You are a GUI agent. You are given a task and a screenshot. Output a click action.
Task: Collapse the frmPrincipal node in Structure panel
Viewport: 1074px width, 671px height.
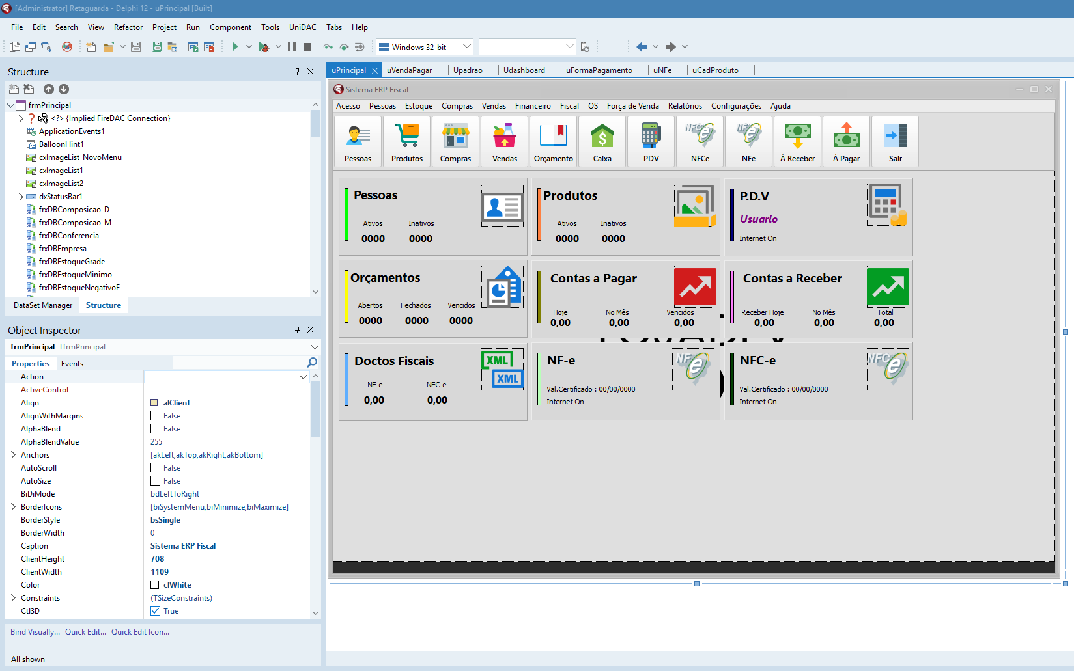click(10, 105)
